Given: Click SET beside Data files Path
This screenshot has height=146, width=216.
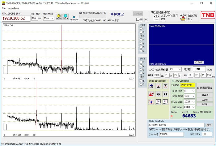Looking at the screenshot, I should pos(209,125).
